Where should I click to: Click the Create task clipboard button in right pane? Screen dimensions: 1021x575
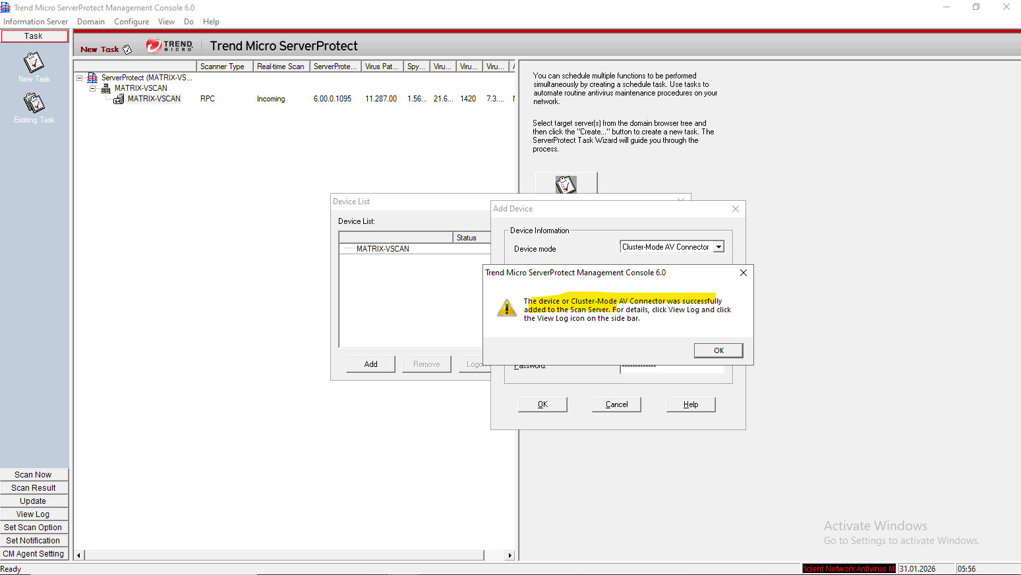pos(566,183)
